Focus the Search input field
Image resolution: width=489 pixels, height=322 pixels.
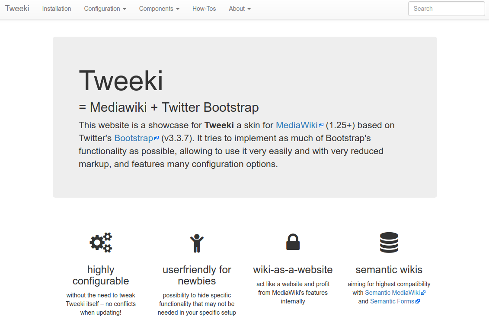pos(446,9)
